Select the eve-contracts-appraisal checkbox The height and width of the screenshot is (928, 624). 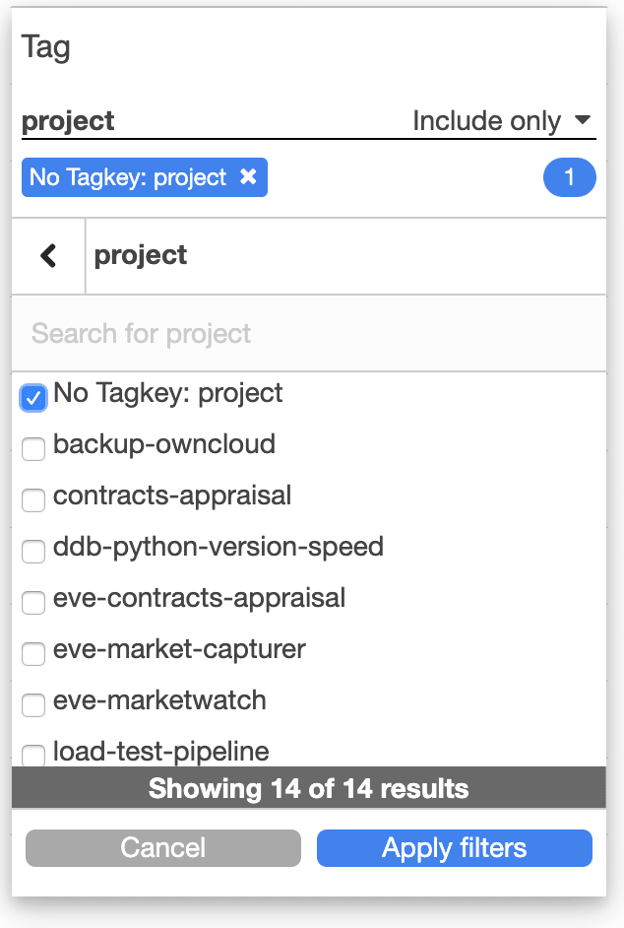pyautogui.click(x=33, y=603)
